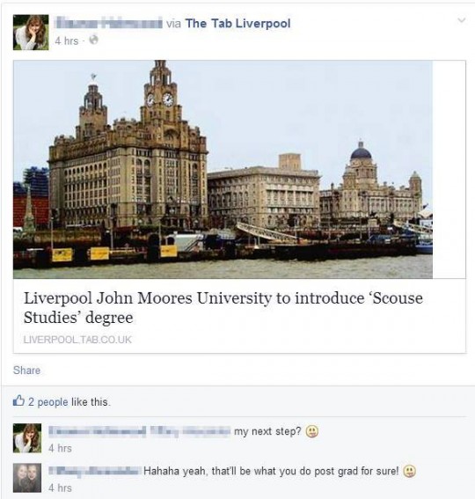This screenshot has width=475, height=499.
Task: Click the post's '4 hrs' timestamp
Action: (67, 40)
